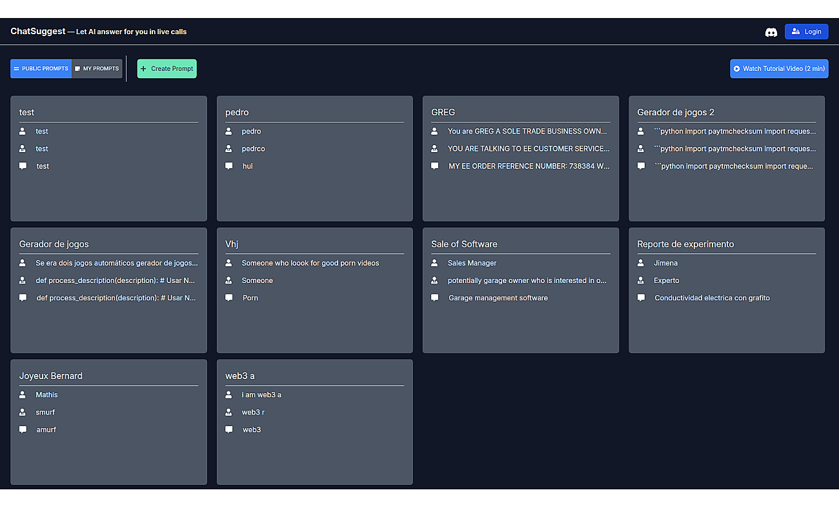Screen dimensions: 839x508
Task: Open the 'GREG' prompt card title
Action: (443, 112)
